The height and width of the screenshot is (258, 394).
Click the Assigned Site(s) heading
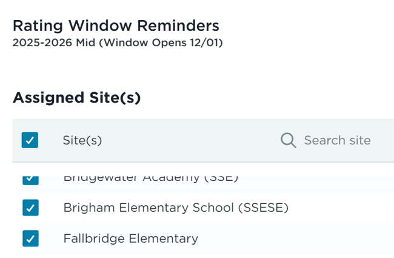tap(76, 97)
